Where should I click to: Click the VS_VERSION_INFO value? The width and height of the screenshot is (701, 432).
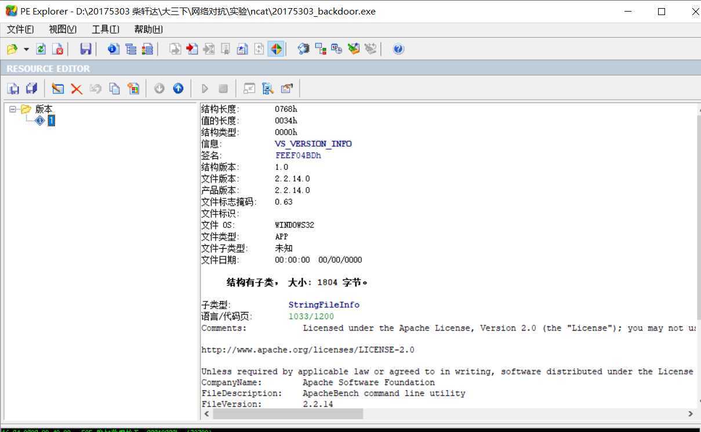coord(313,144)
